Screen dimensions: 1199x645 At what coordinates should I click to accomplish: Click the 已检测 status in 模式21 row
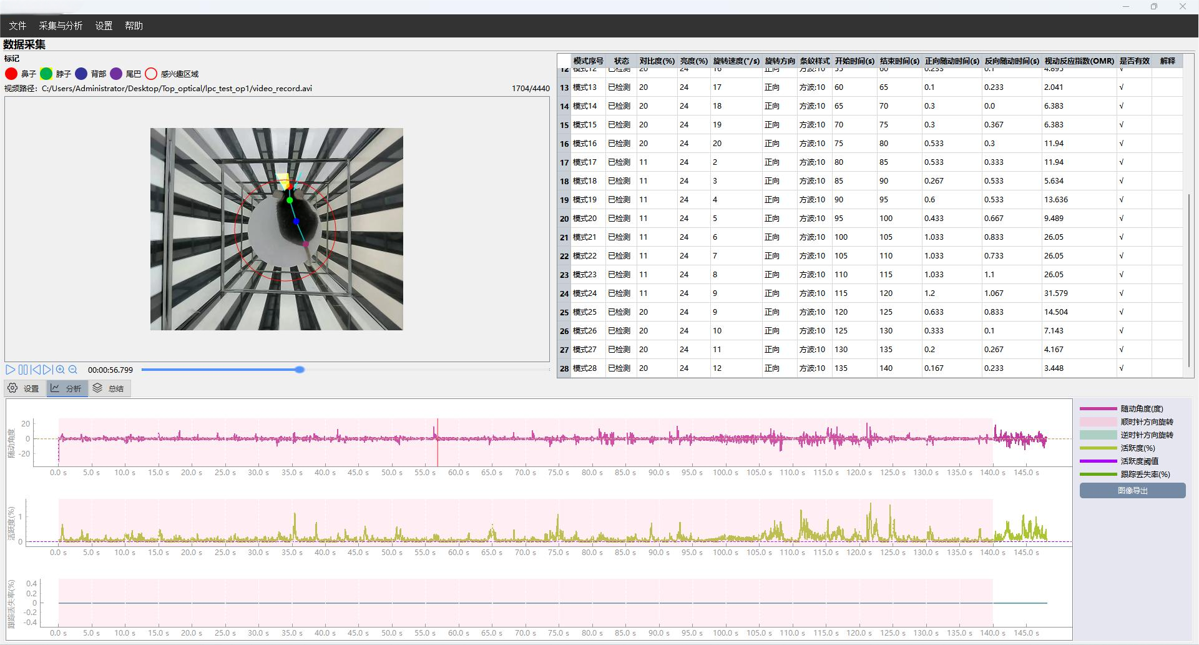click(620, 237)
